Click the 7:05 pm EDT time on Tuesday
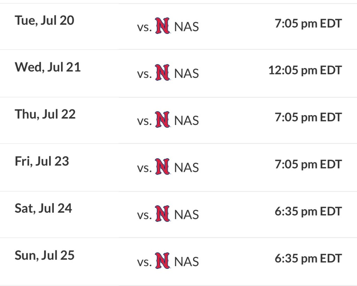The height and width of the screenshot is (286, 357). coord(308,24)
